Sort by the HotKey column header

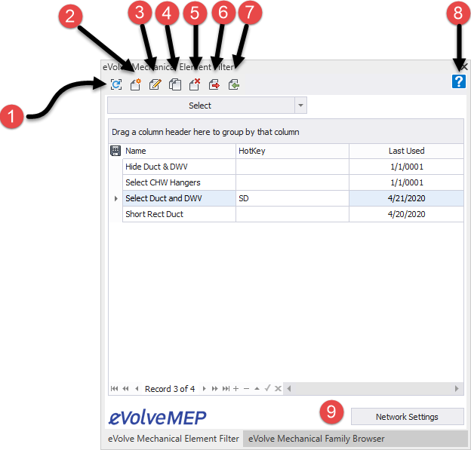[x=292, y=151]
